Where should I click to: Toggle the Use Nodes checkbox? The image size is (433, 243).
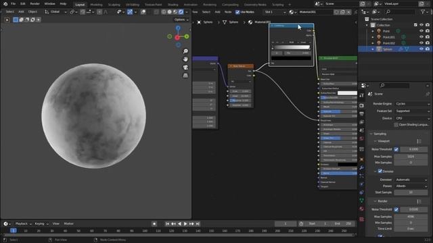tap(237, 12)
